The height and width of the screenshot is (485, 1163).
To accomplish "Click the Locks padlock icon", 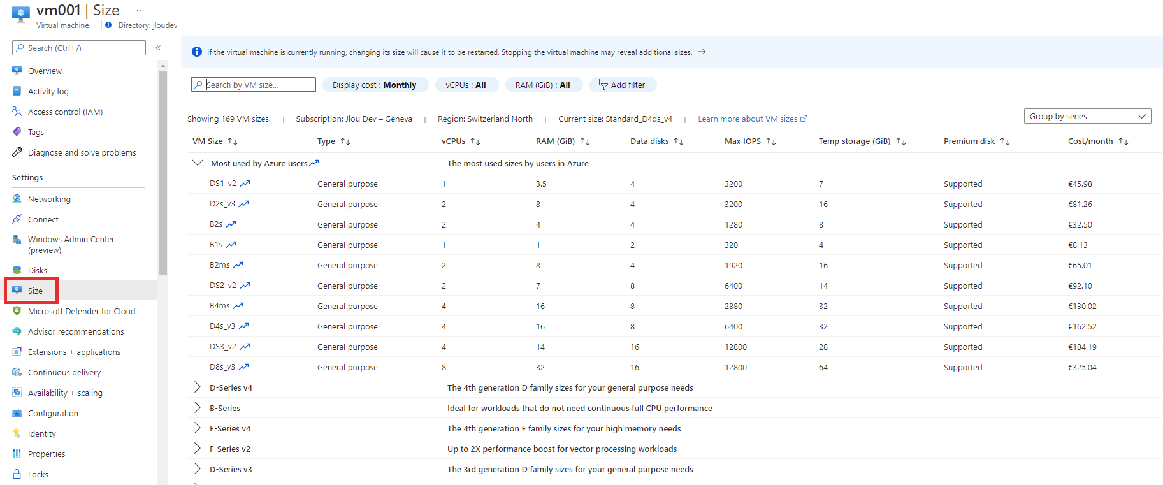I will 17,474.
